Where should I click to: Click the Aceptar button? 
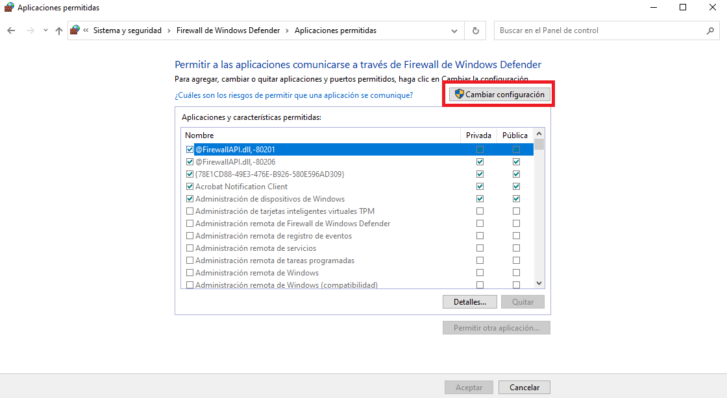pyautogui.click(x=469, y=388)
